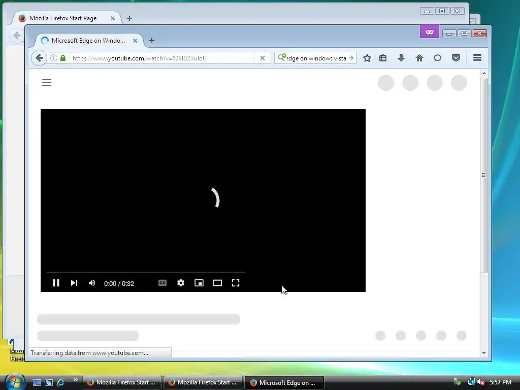Open search engine magnifier dropdown
The width and height of the screenshot is (520, 390).
tap(281, 57)
